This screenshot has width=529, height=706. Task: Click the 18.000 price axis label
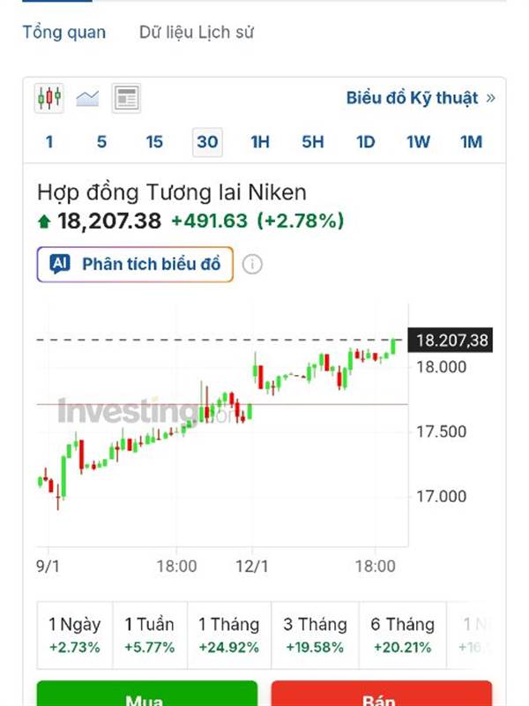coord(442,367)
